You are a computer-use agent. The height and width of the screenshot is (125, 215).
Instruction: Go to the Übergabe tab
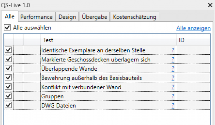click(95, 17)
